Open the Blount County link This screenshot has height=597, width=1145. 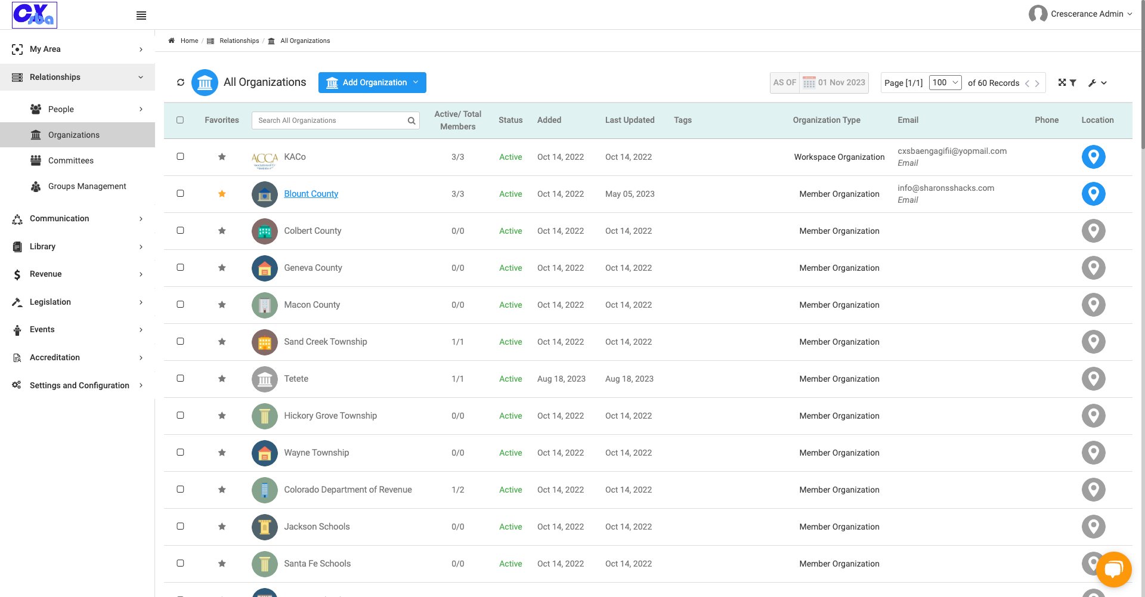(311, 194)
